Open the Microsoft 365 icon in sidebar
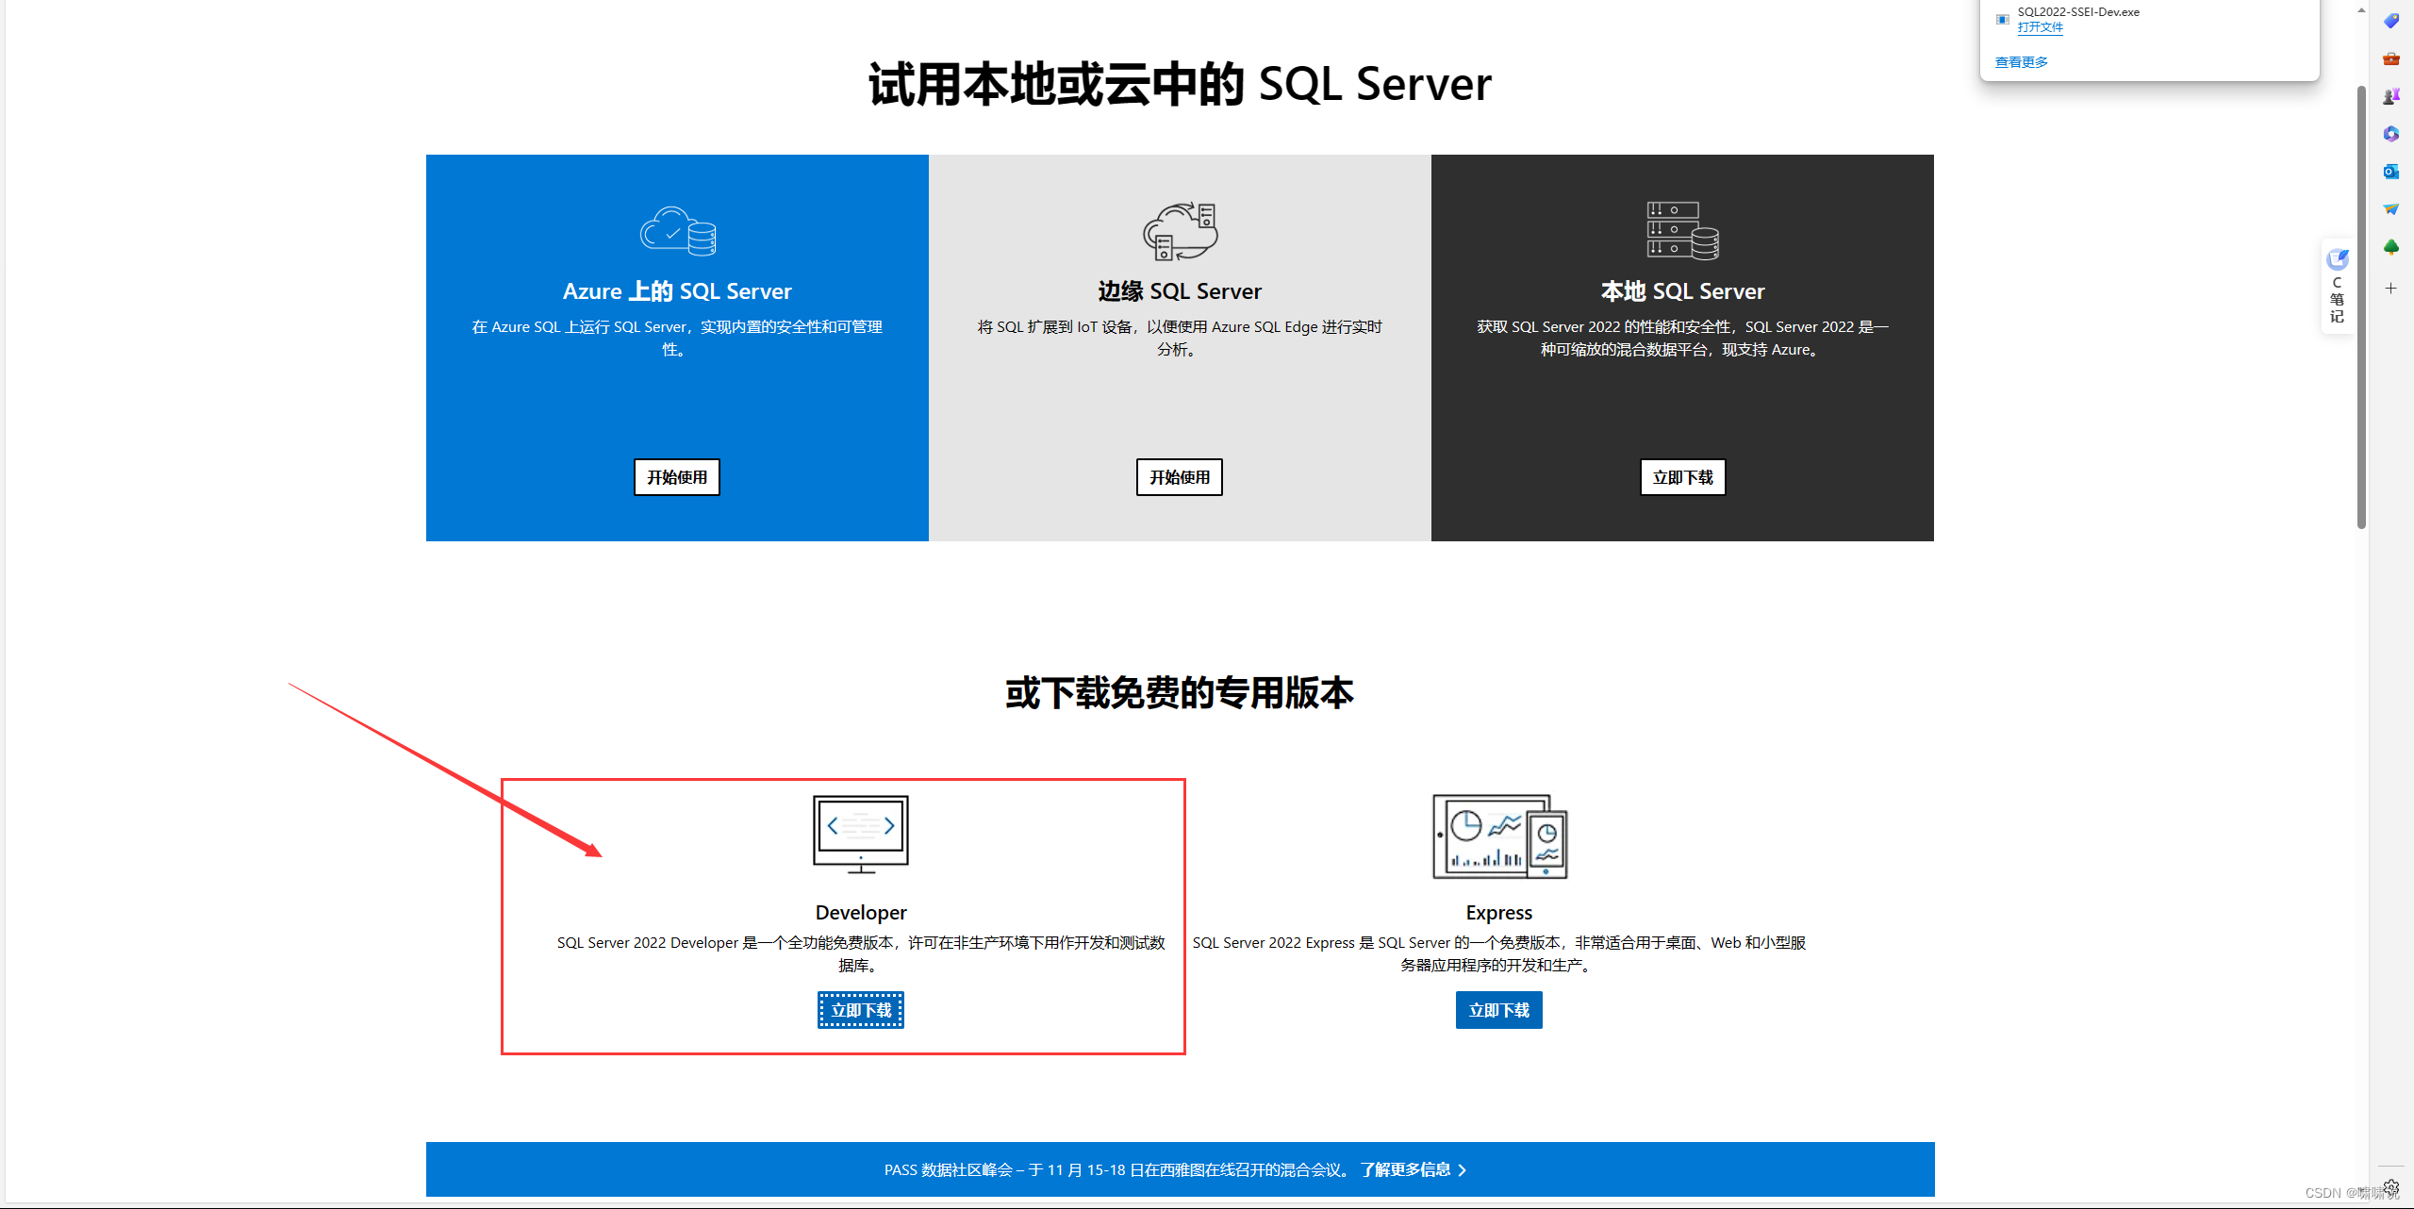 pos(2390,134)
